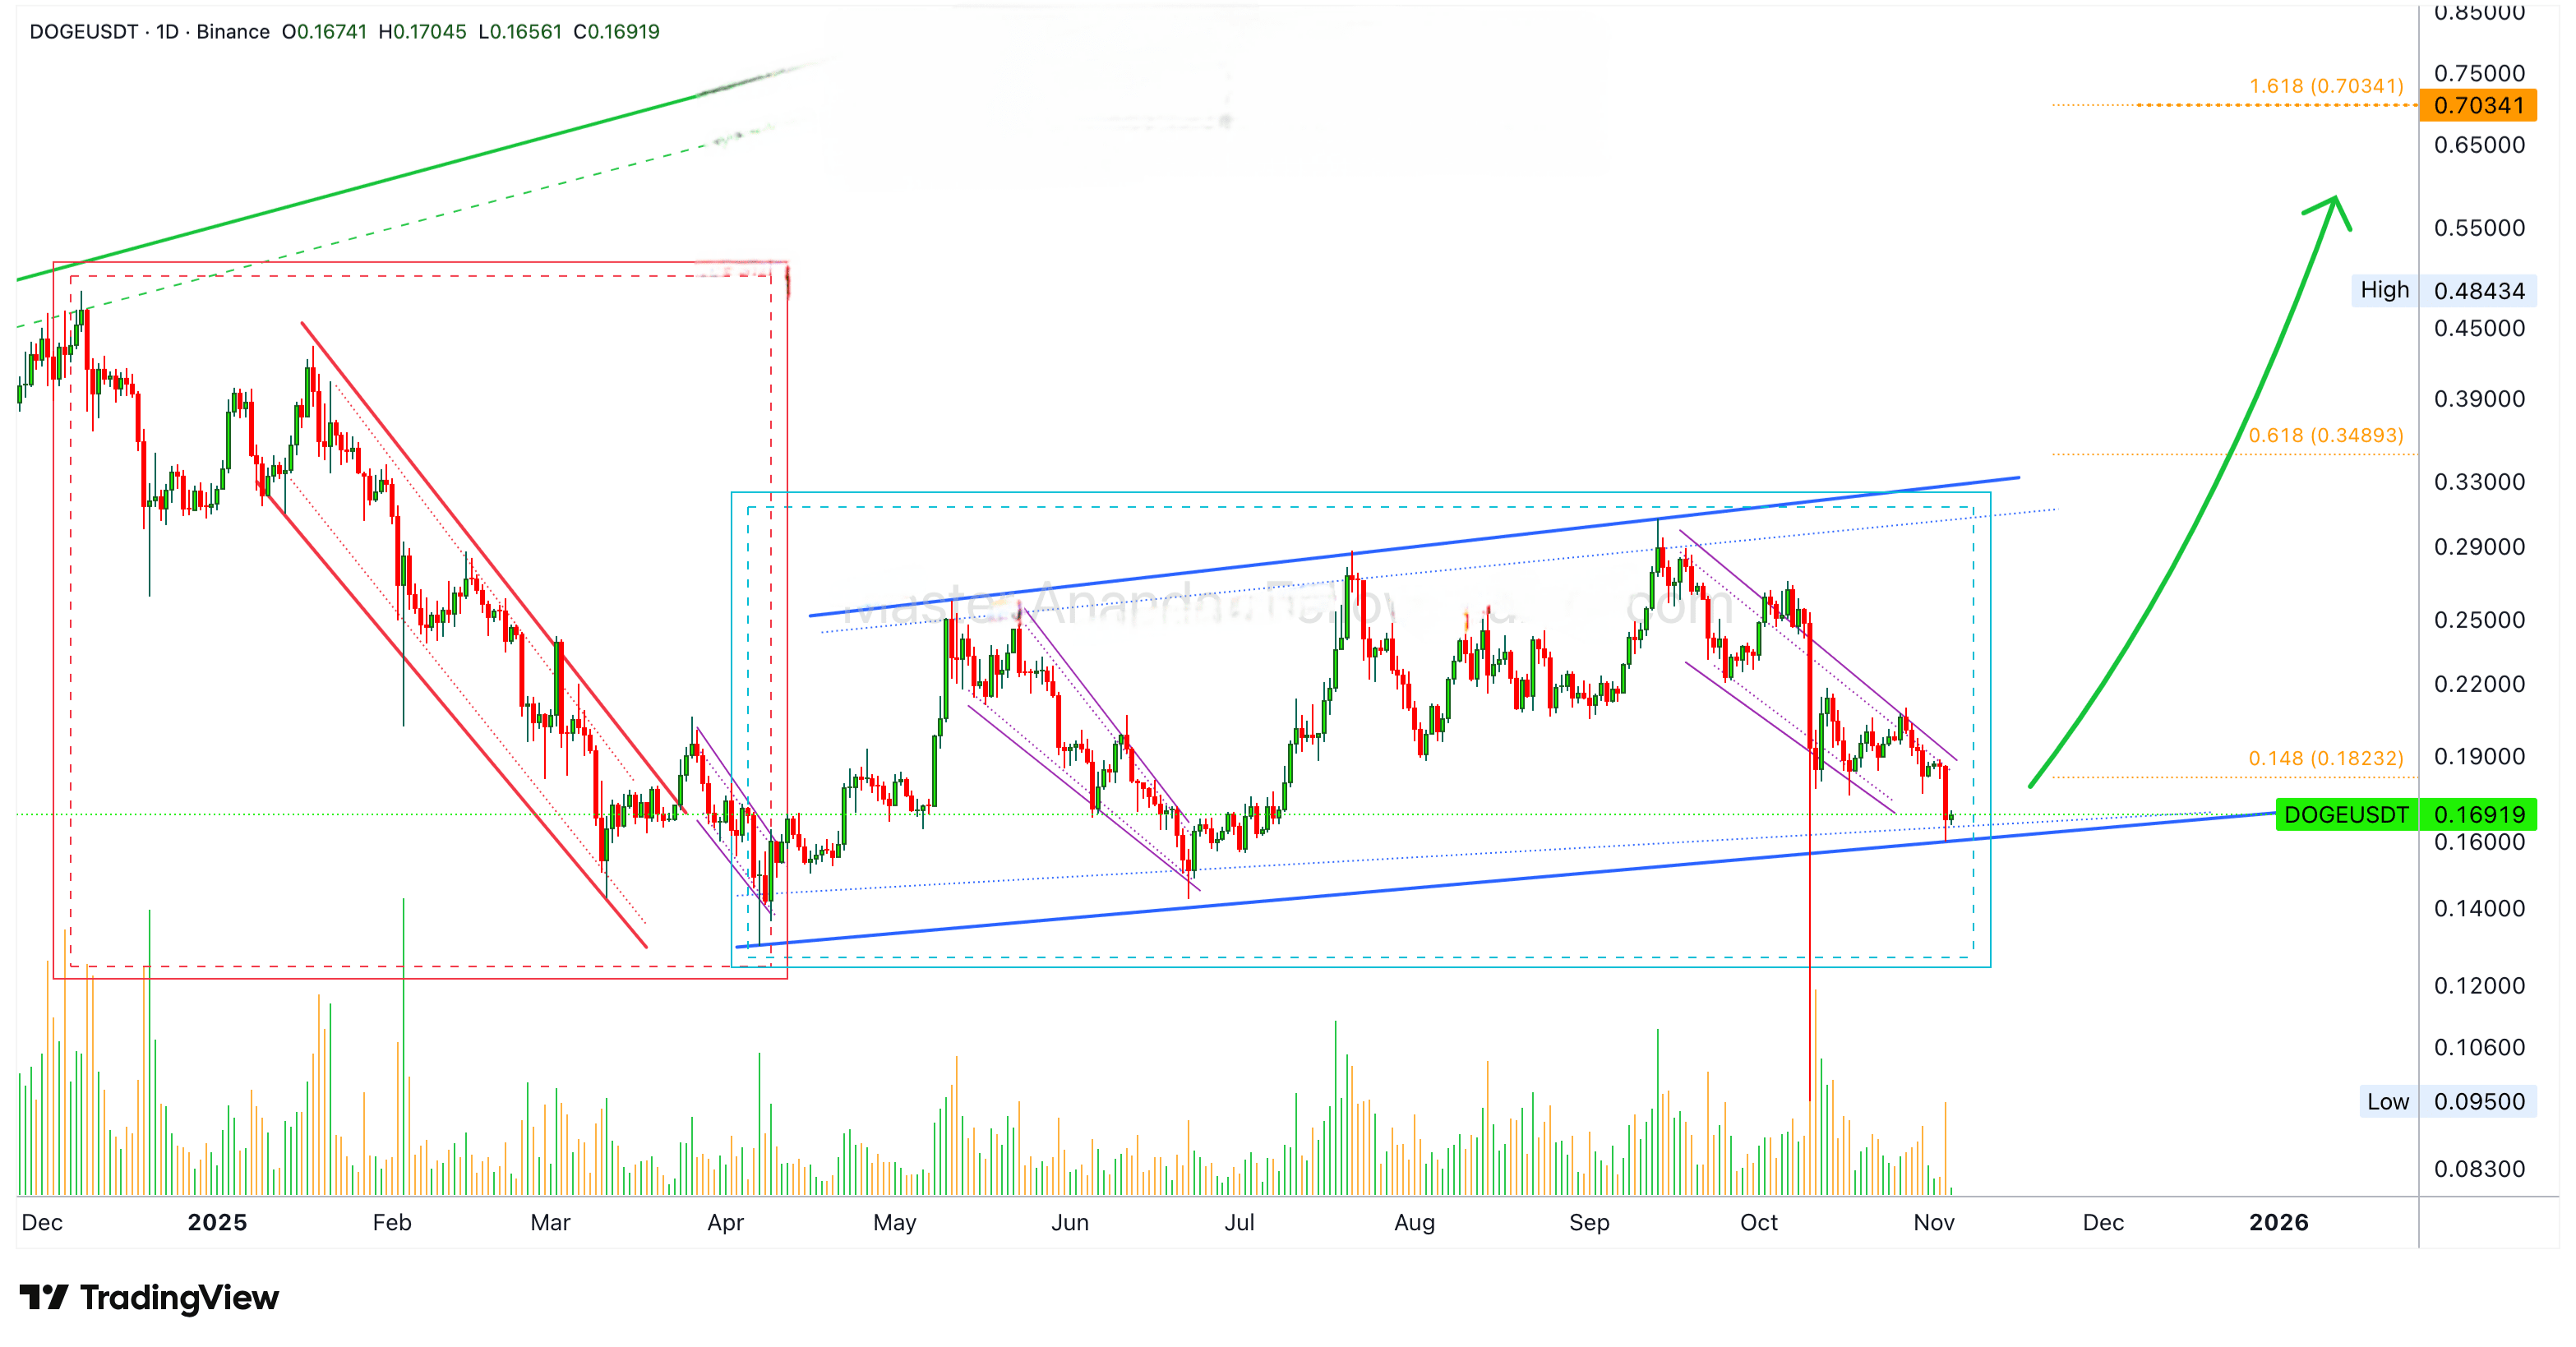The image size is (2576, 1347).
Task: Click the Apr label on time axis
Action: [725, 1222]
